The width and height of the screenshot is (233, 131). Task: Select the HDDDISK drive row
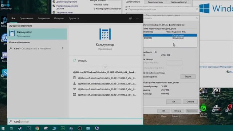(170, 38)
